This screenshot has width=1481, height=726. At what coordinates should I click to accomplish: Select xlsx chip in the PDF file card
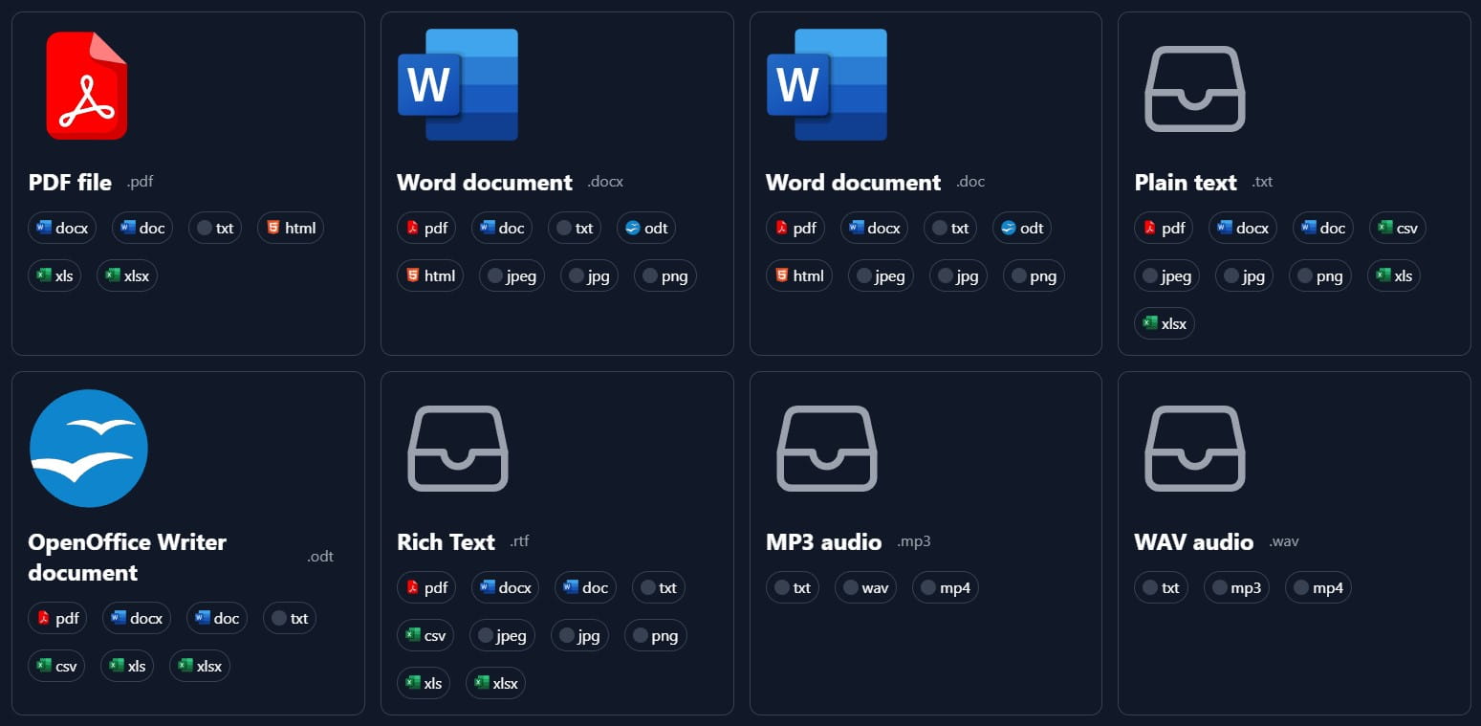click(x=127, y=275)
